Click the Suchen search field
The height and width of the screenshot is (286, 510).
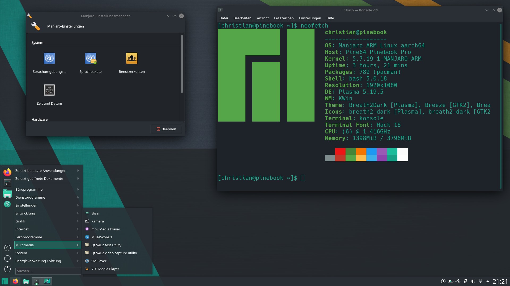click(x=48, y=271)
